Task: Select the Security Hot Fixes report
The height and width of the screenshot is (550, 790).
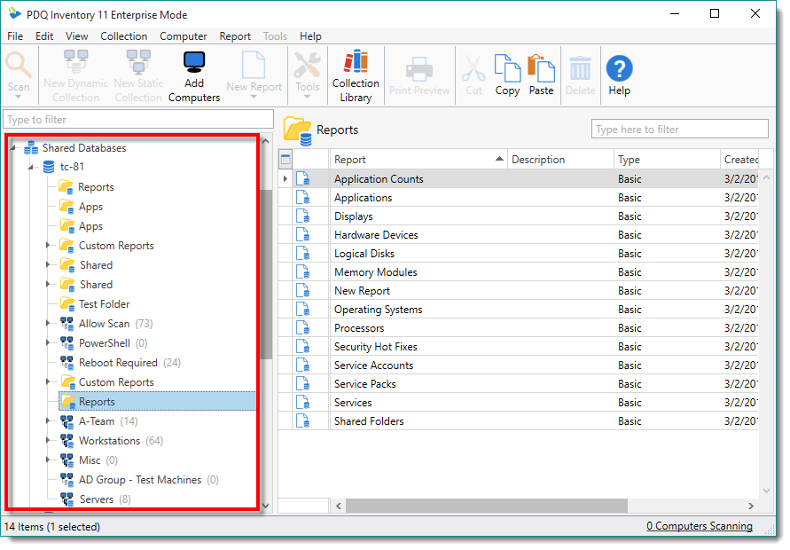Action: (x=376, y=347)
